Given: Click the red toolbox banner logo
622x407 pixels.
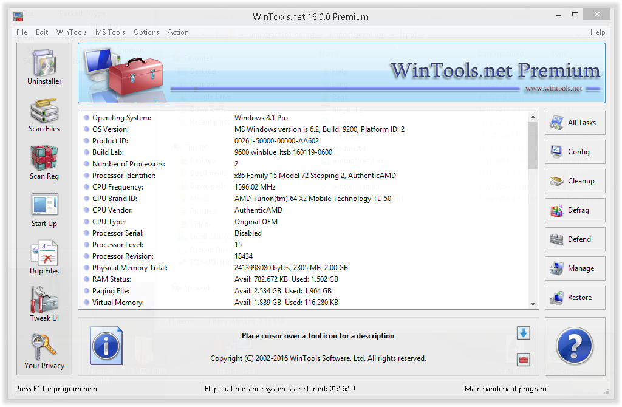Looking at the screenshot, I should click(x=135, y=76).
